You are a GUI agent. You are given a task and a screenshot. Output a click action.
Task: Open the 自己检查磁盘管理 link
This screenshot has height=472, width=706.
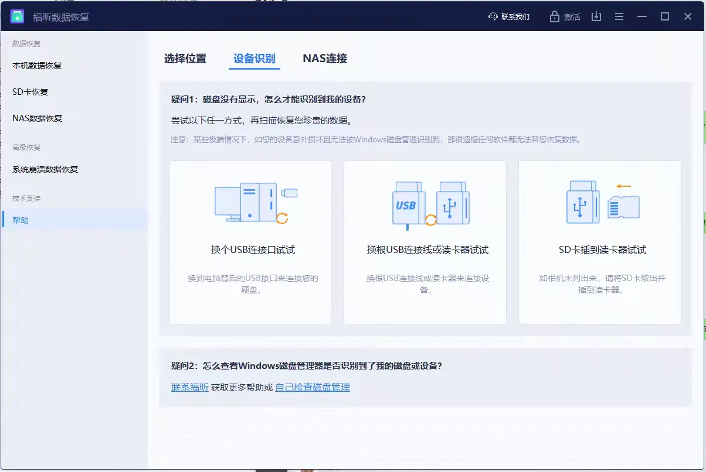313,387
